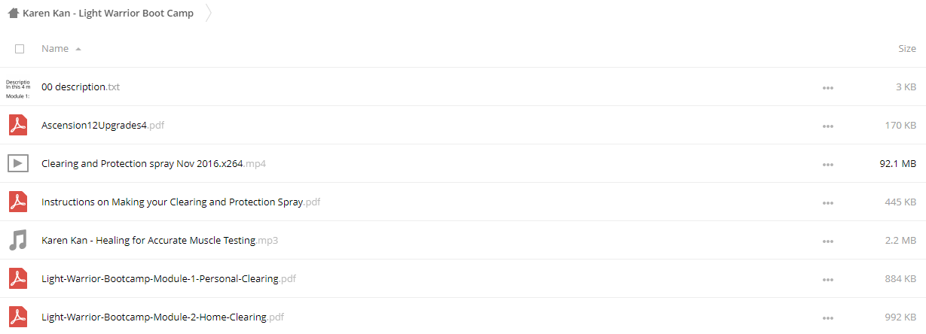
Task: Show actions menu for Healing for Accurate Muscle Testing
Action: click(828, 241)
